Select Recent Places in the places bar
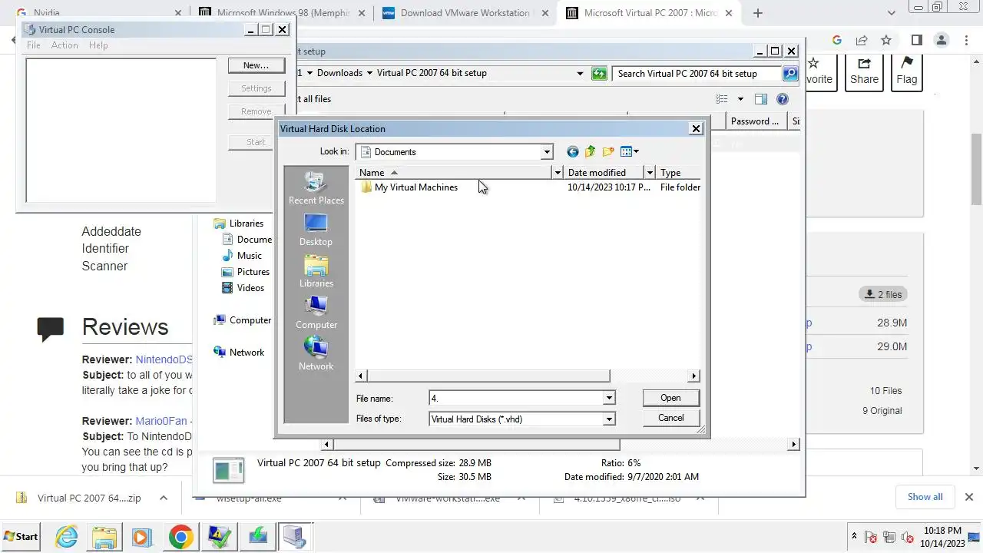The width and height of the screenshot is (983, 553). [316, 188]
